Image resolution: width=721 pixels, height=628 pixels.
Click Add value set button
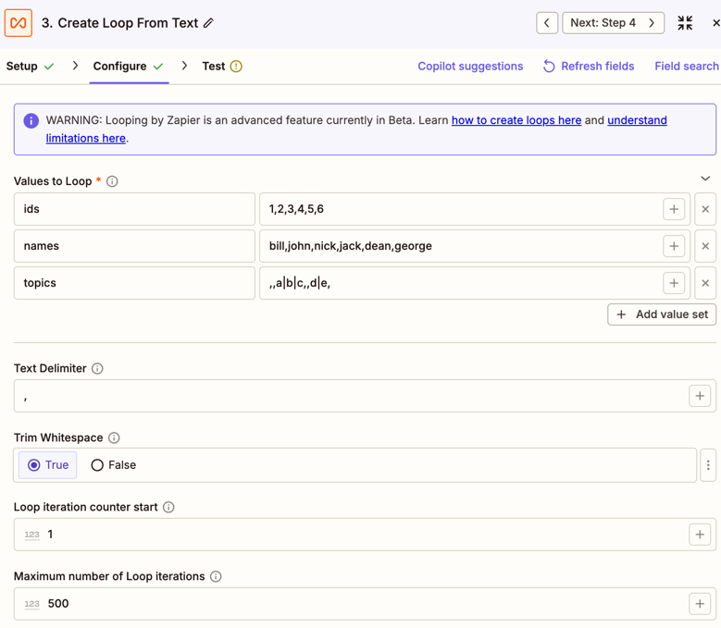click(662, 314)
